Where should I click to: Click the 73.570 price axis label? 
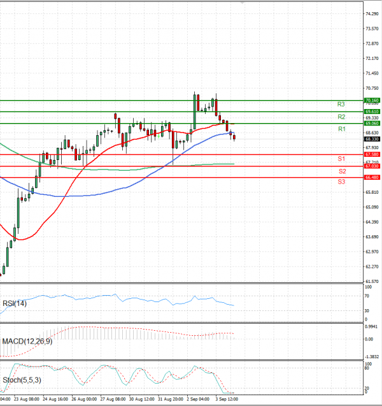click(372, 29)
